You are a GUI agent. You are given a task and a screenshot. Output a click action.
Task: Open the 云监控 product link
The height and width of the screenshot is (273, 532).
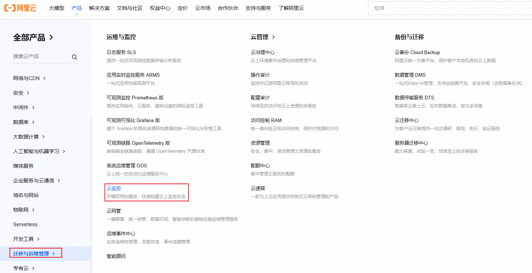pos(114,188)
